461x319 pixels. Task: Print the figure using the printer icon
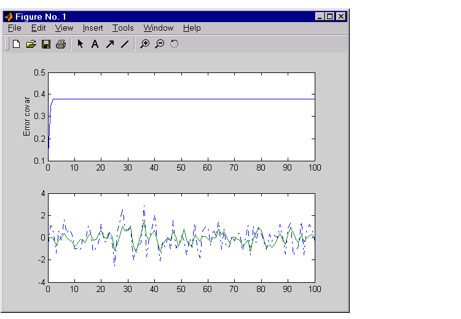pos(61,44)
